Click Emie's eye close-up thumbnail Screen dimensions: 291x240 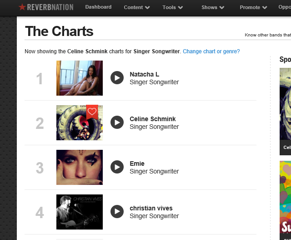pos(79,167)
